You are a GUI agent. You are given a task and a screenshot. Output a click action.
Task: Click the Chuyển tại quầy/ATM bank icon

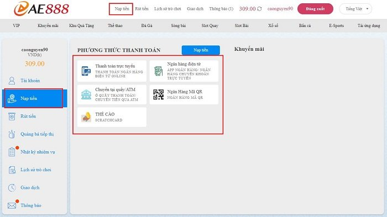[86, 94]
